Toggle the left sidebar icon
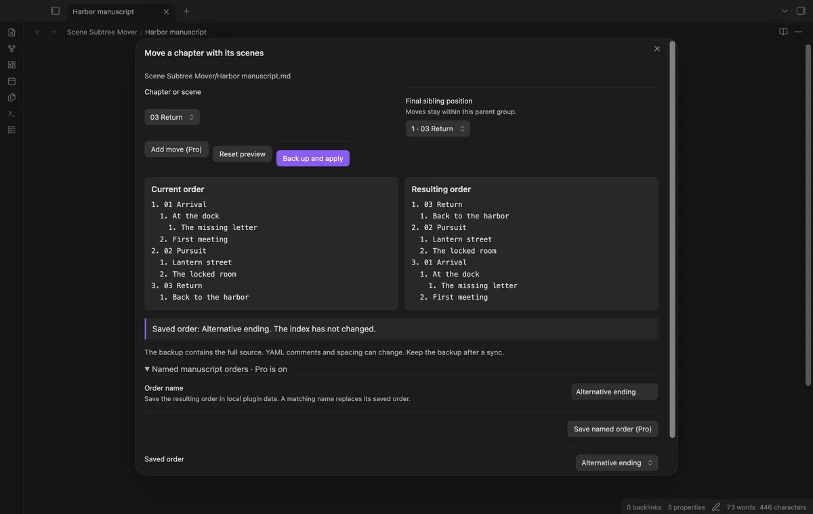 pyautogui.click(x=56, y=11)
